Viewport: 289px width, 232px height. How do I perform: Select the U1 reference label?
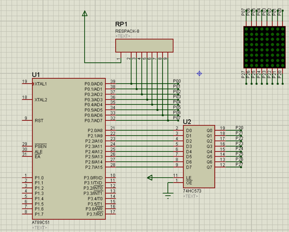(x=36, y=75)
